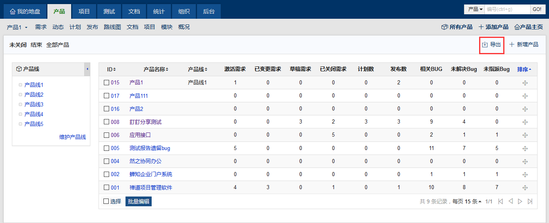Select 产品线3 in the tree
The image size is (549, 223).
[x=34, y=104]
